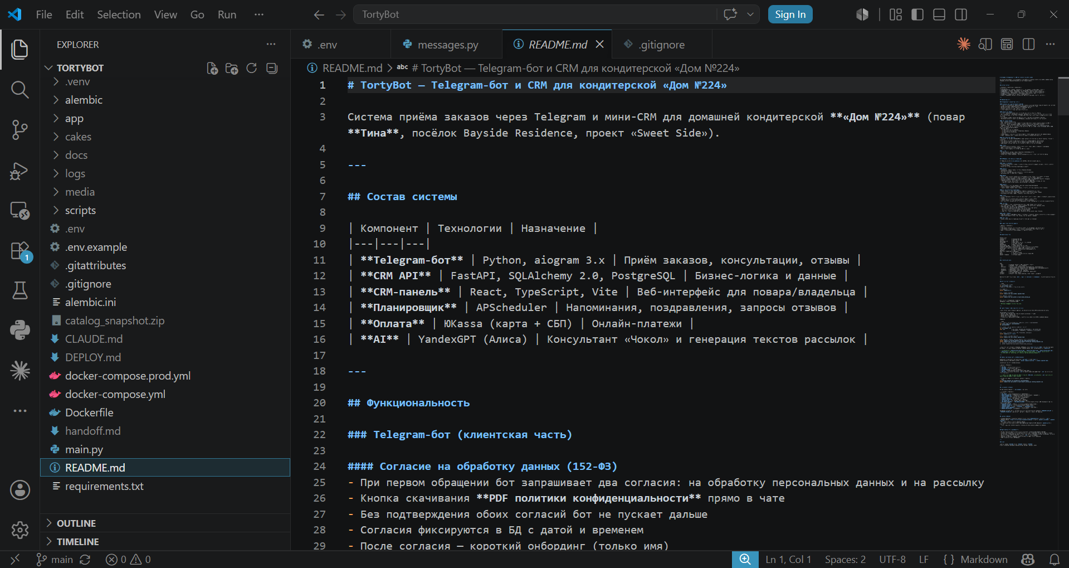The width and height of the screenshot is (1069, 568).
Task: Synchronize changes on main branch
Action: tap(85, 560)
